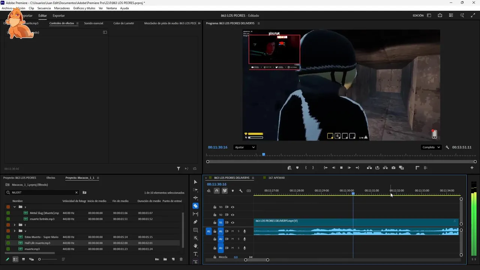Open the Completa playback resolution dropdown
Viewport: 480px width, 270px height.
point(431,147)
